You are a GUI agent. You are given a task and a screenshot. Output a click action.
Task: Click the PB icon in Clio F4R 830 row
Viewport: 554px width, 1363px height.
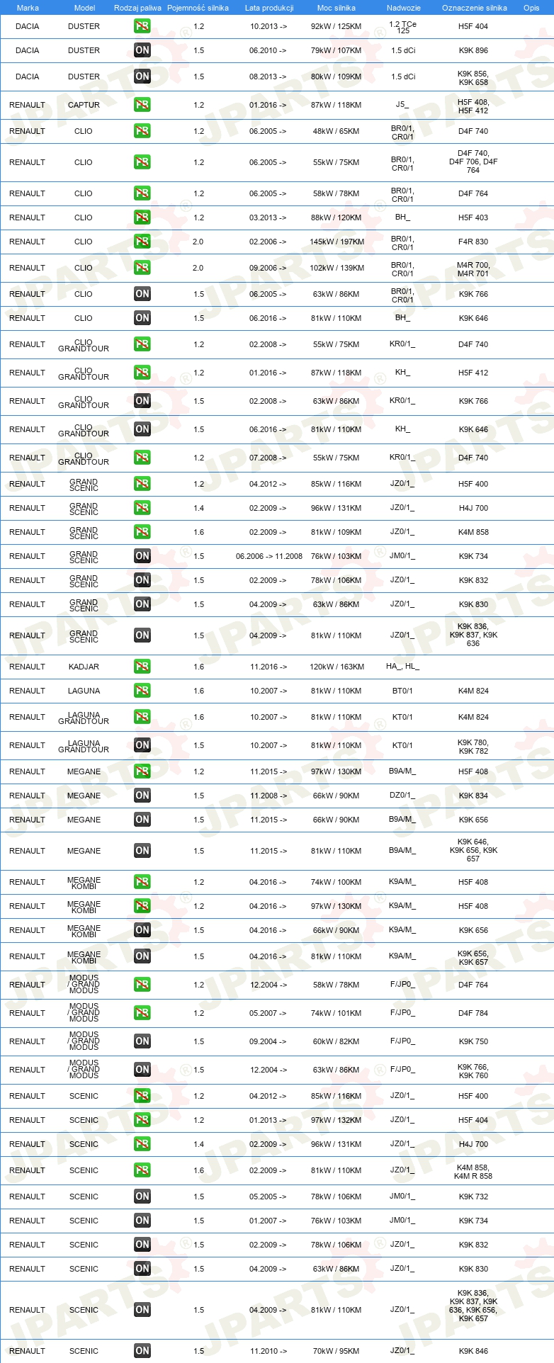[x=142, y=242]
